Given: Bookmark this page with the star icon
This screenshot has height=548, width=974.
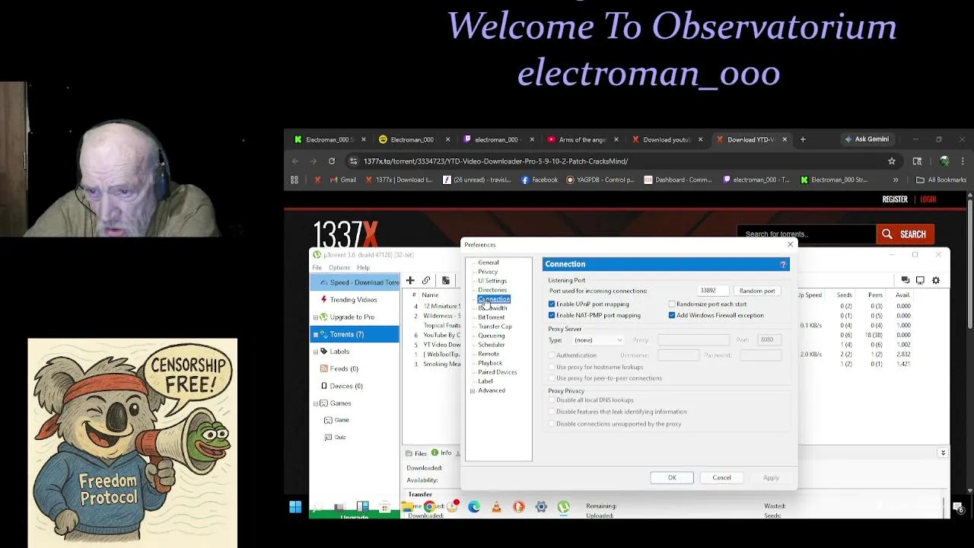Looking at the screenshot, I should coord(892,161).
